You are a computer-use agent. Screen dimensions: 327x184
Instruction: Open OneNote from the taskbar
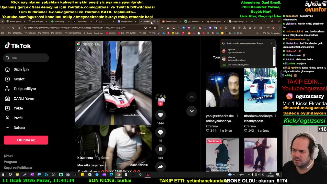[32, 175]
